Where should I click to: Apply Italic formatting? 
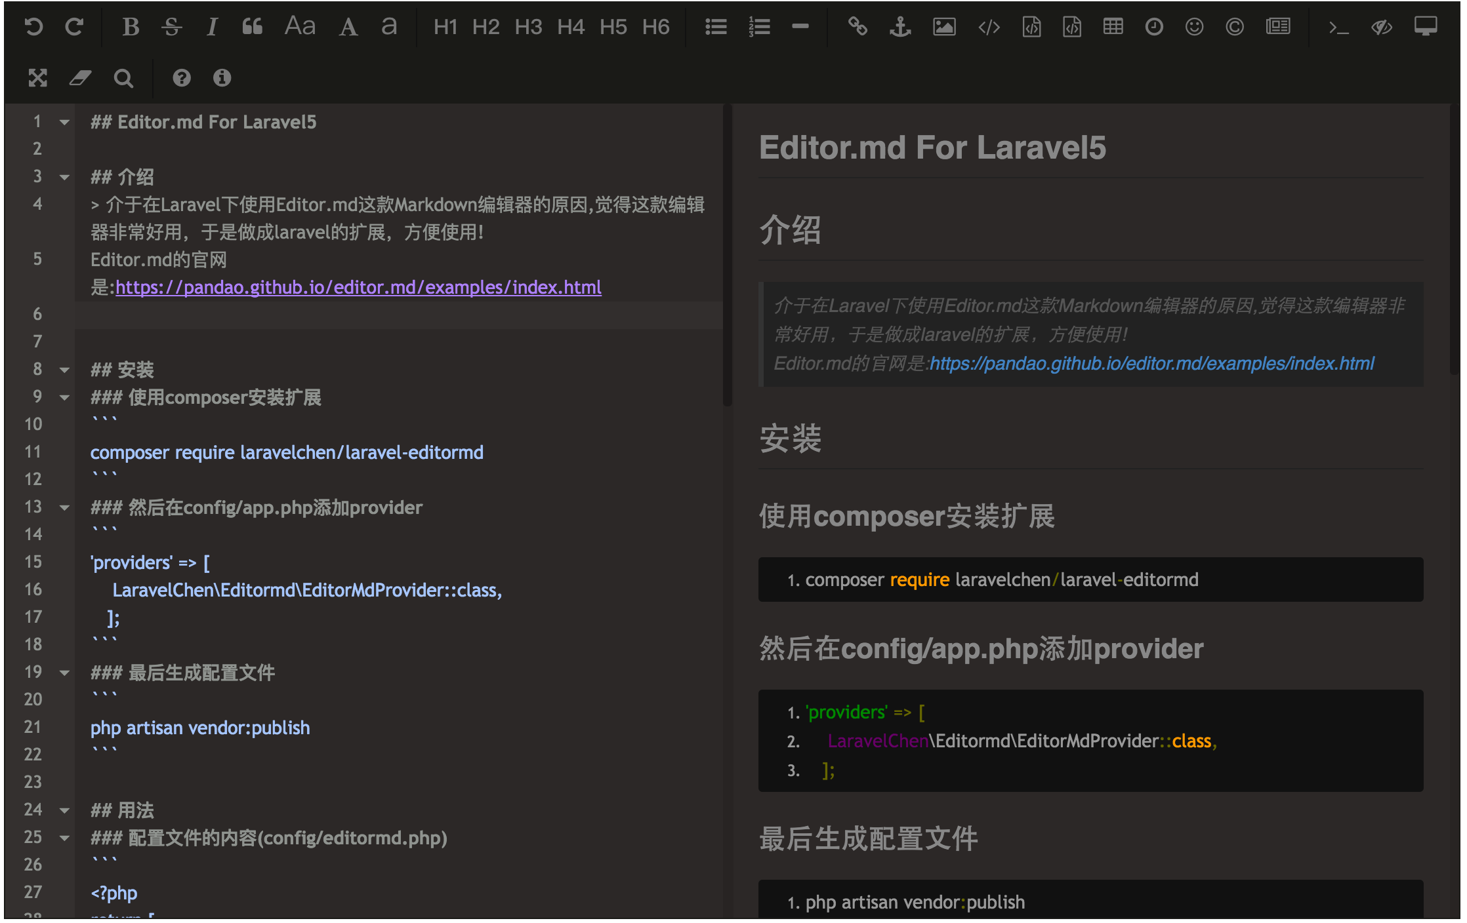point(211,27)
